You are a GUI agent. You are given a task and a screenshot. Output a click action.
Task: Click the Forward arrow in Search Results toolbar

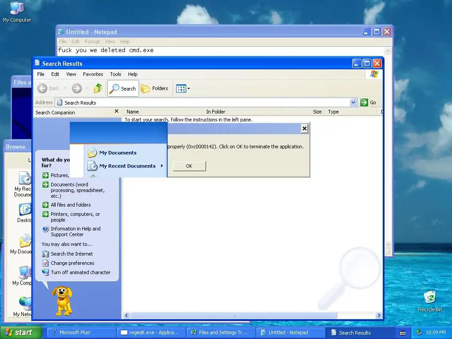(77, 88)
